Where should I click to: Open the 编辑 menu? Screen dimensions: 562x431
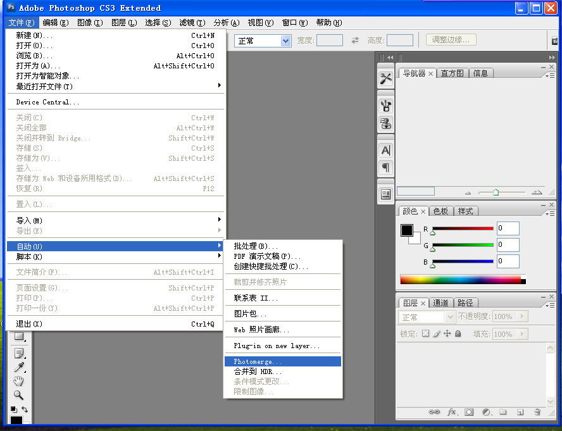coord(55,23)
